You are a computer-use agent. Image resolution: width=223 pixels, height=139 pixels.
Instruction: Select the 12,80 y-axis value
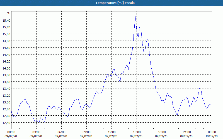[6, 109]
